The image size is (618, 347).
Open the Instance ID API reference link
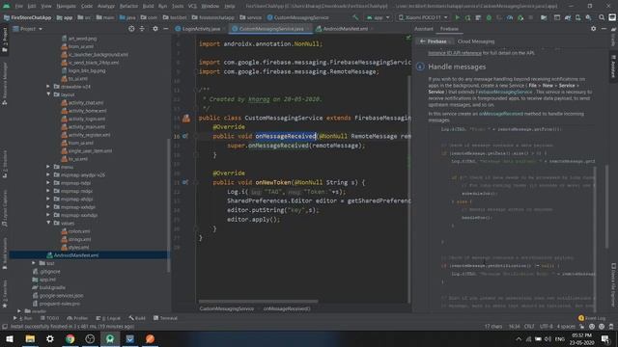(x=455, y=53)
